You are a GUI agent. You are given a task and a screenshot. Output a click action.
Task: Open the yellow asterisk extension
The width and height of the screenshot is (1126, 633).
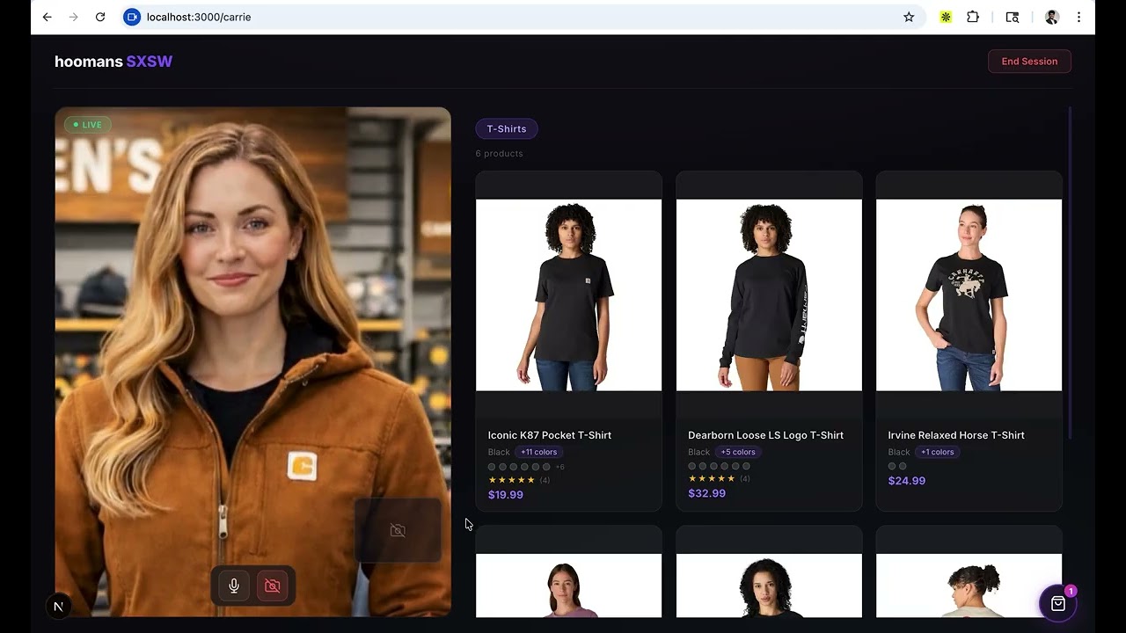[x=946, y=17]
